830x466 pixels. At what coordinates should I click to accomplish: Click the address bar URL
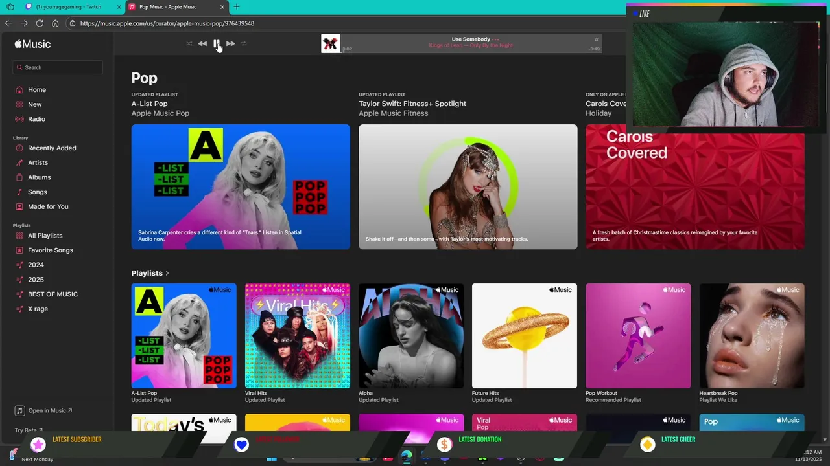[167, 23]
